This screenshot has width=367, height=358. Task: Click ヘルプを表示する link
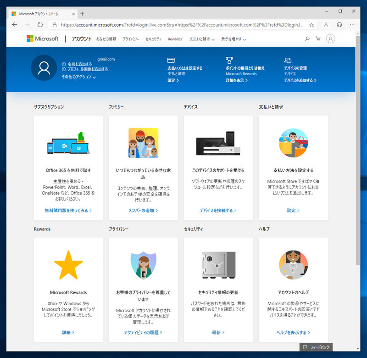[x=293, y=332]
